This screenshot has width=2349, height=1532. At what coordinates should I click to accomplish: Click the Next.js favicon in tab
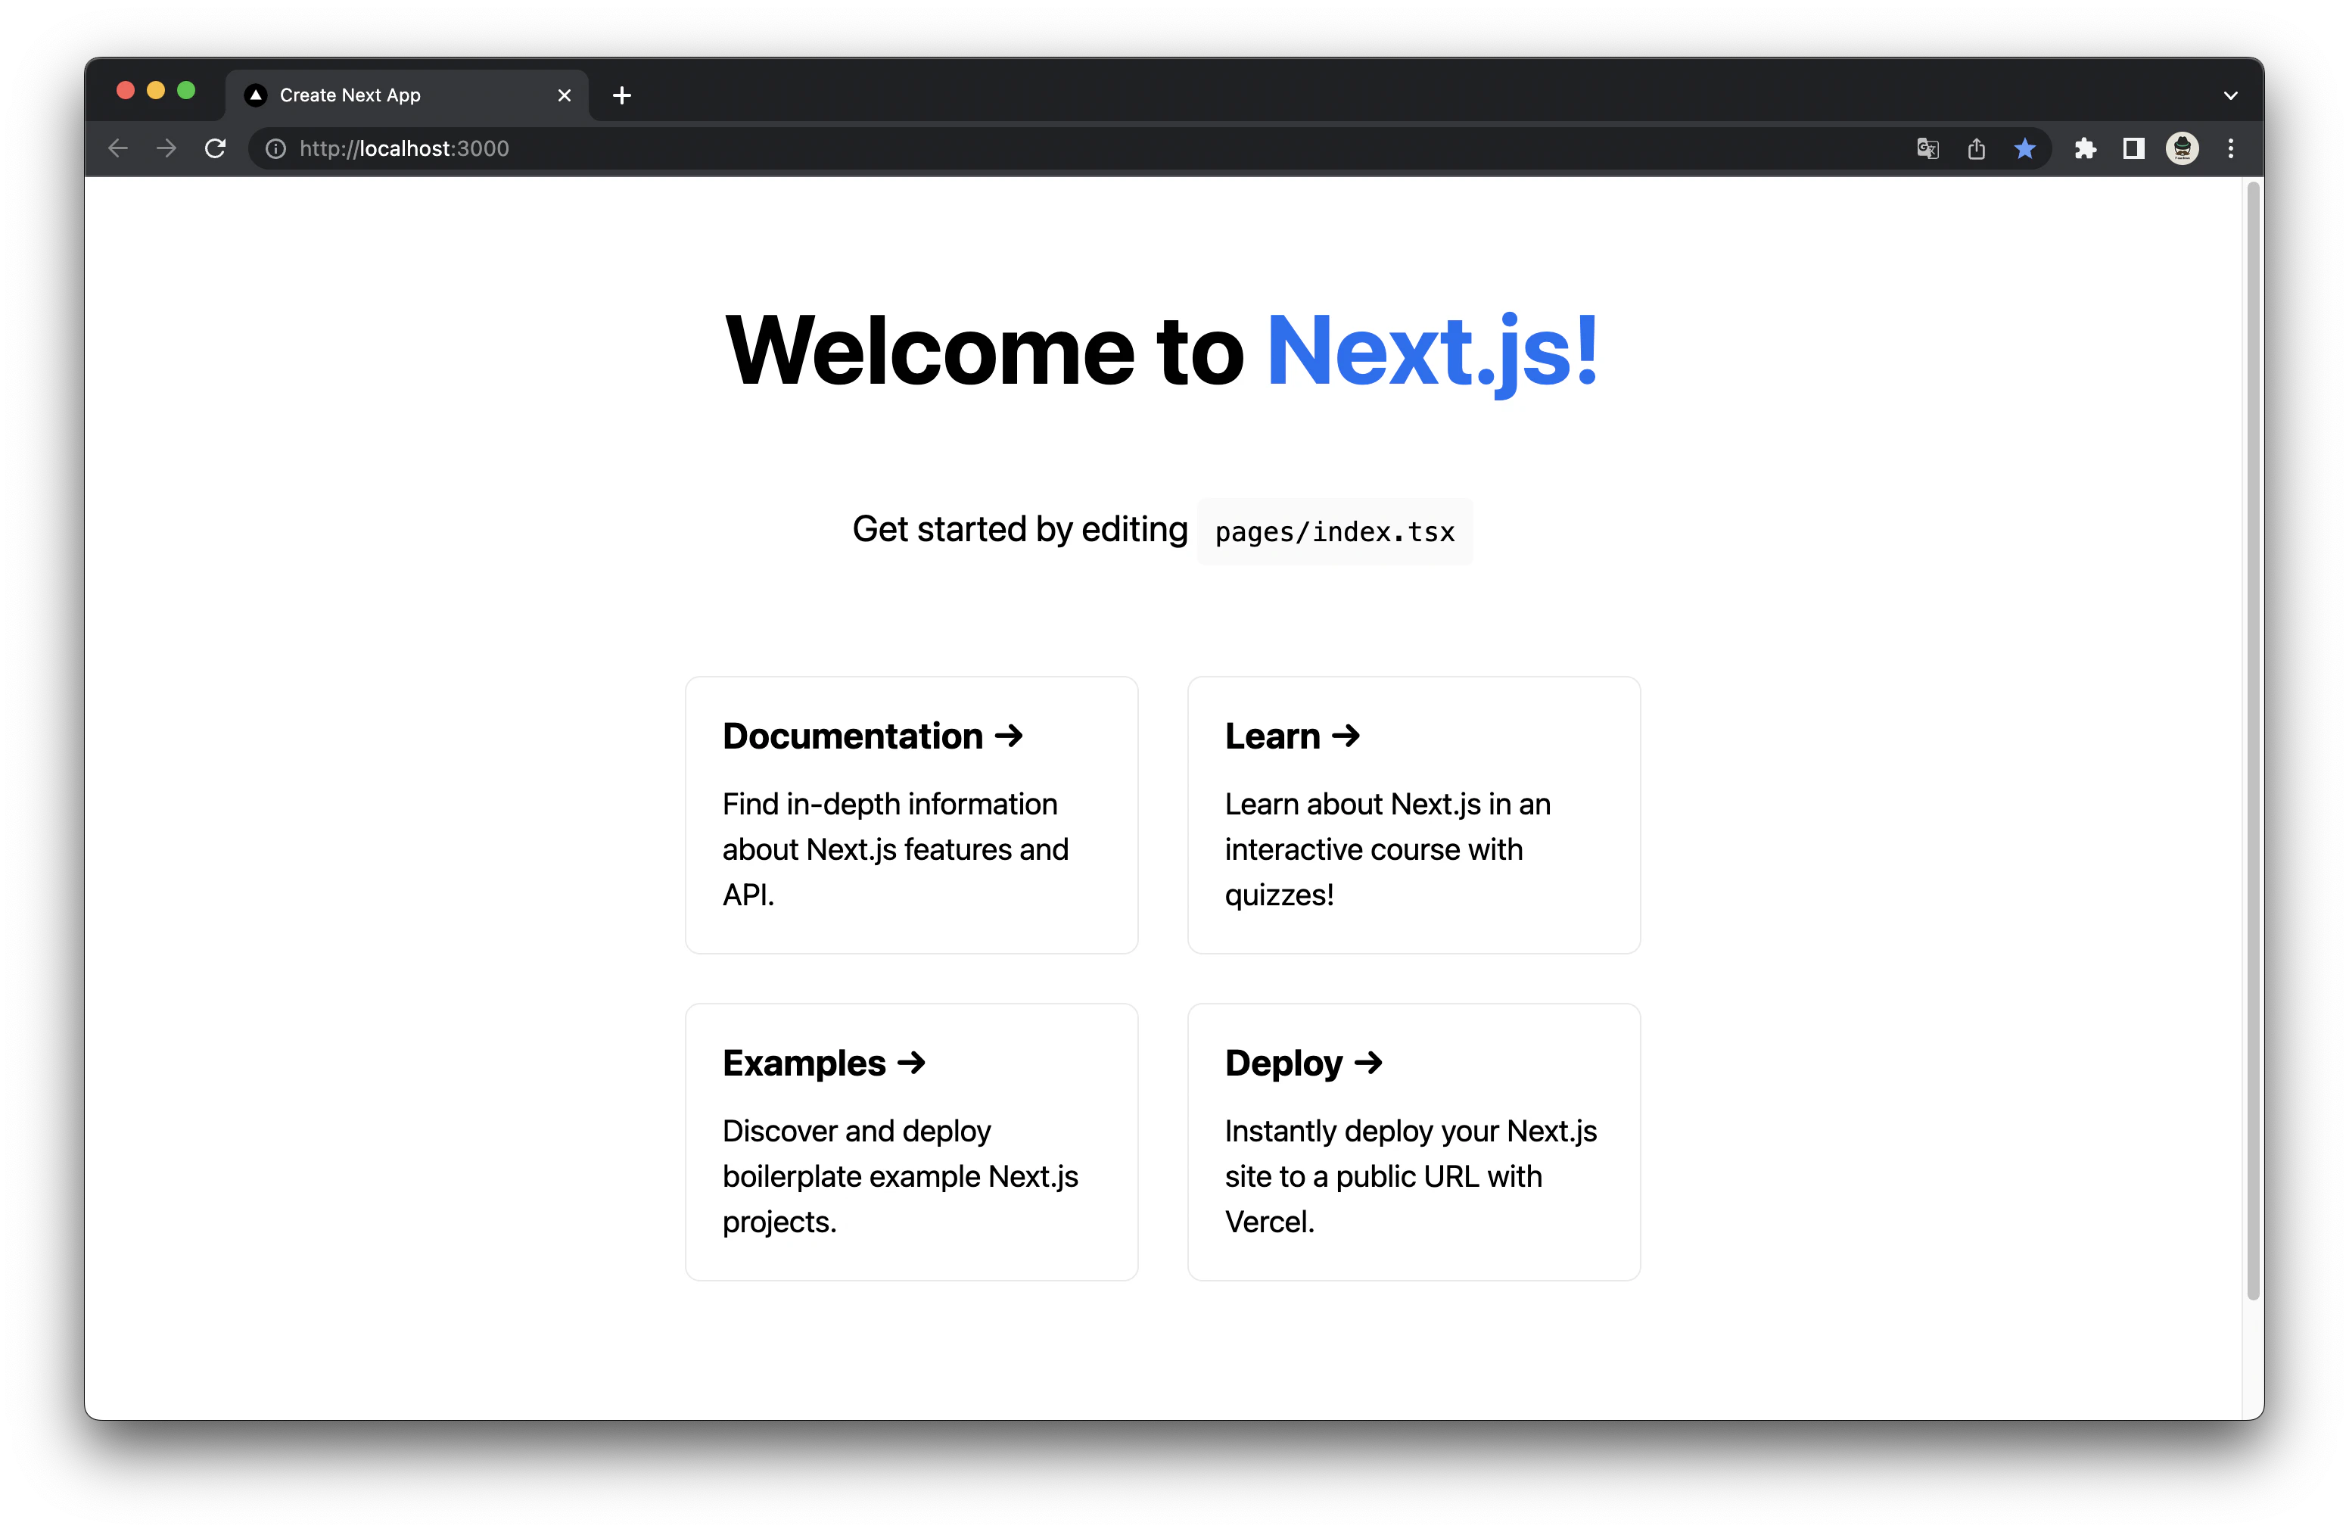pos(256,95)
